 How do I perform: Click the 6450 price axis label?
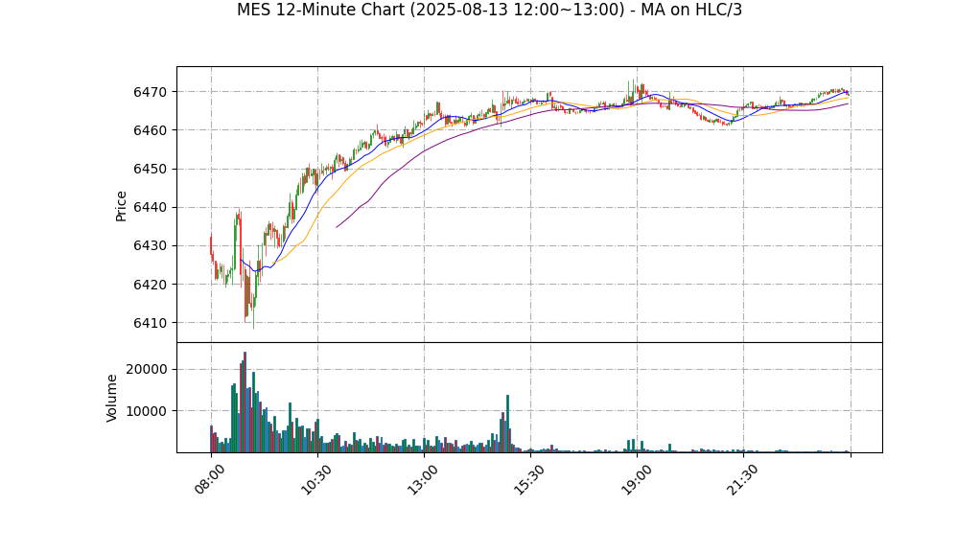tap(151, 170)
